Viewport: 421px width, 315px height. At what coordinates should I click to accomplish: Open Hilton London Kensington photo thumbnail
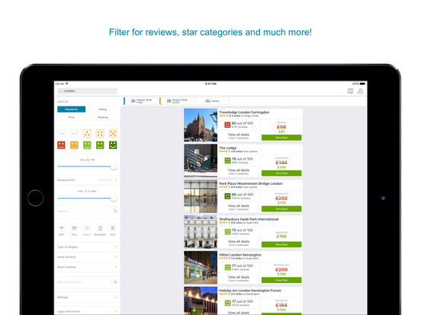pos(201,267)
